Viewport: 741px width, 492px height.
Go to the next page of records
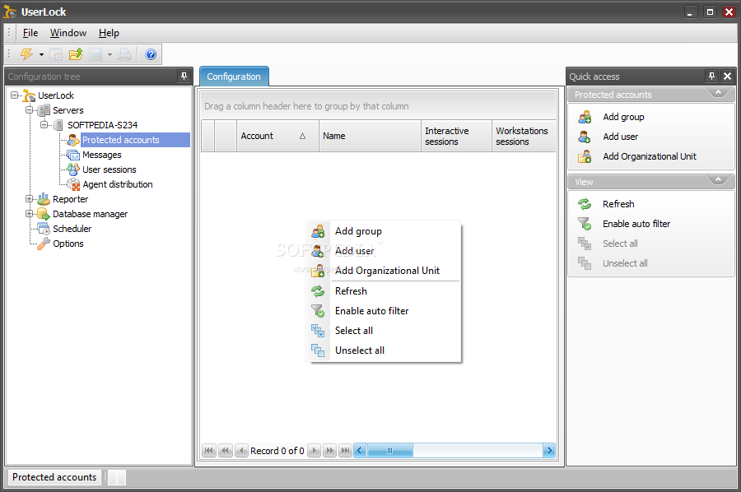330,450
